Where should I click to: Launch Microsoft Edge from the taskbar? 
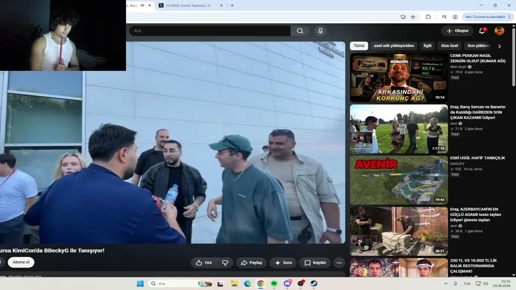247,284
